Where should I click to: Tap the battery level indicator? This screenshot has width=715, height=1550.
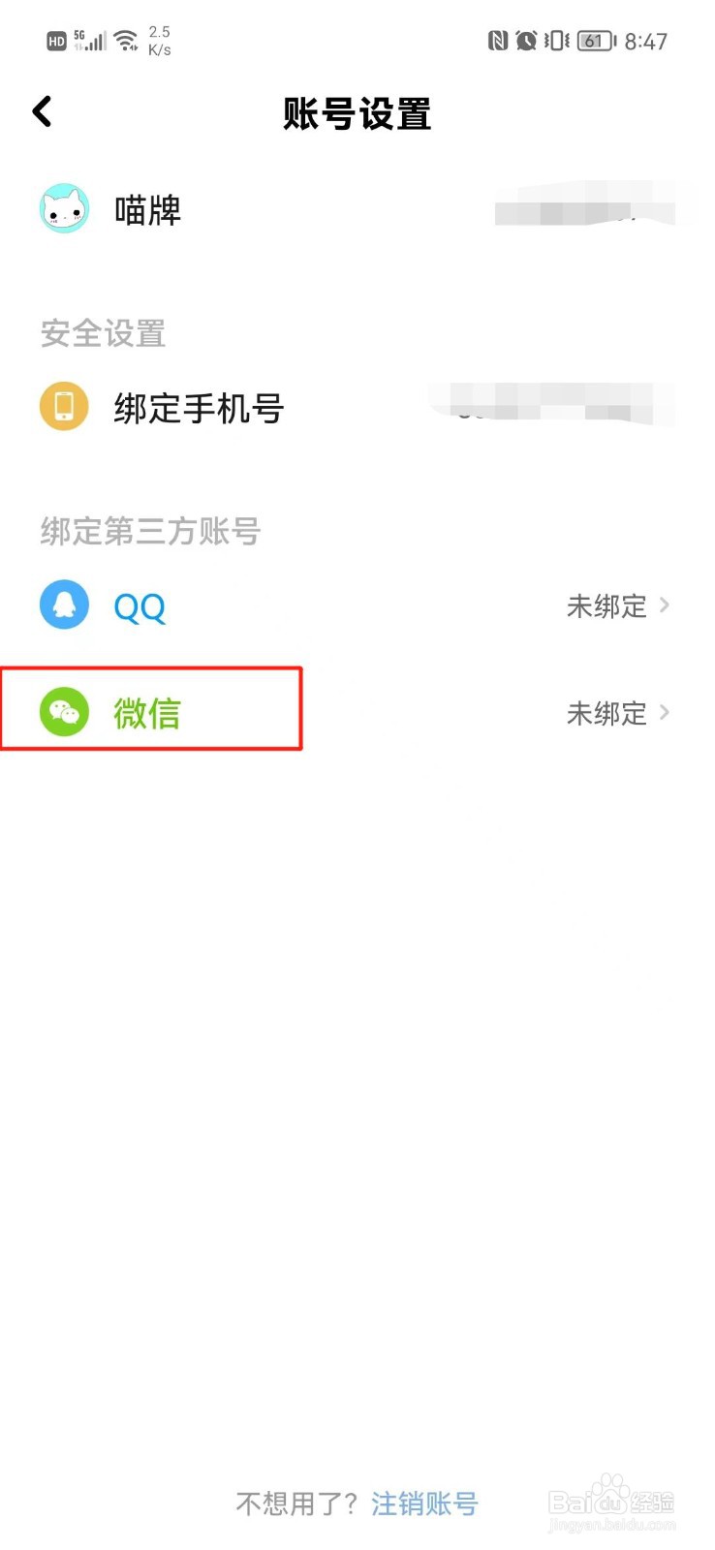point(597,41)
